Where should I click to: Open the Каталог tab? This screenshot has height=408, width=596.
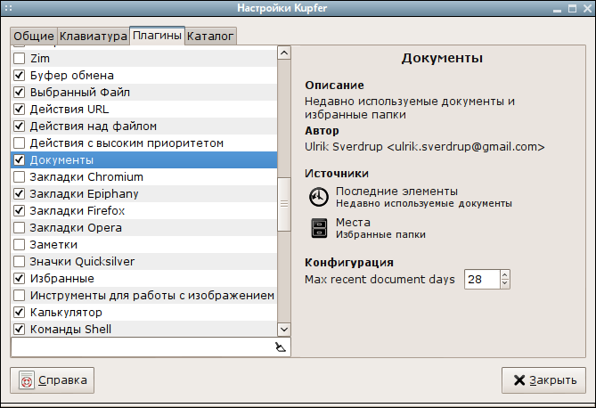(x=210, y=37)
